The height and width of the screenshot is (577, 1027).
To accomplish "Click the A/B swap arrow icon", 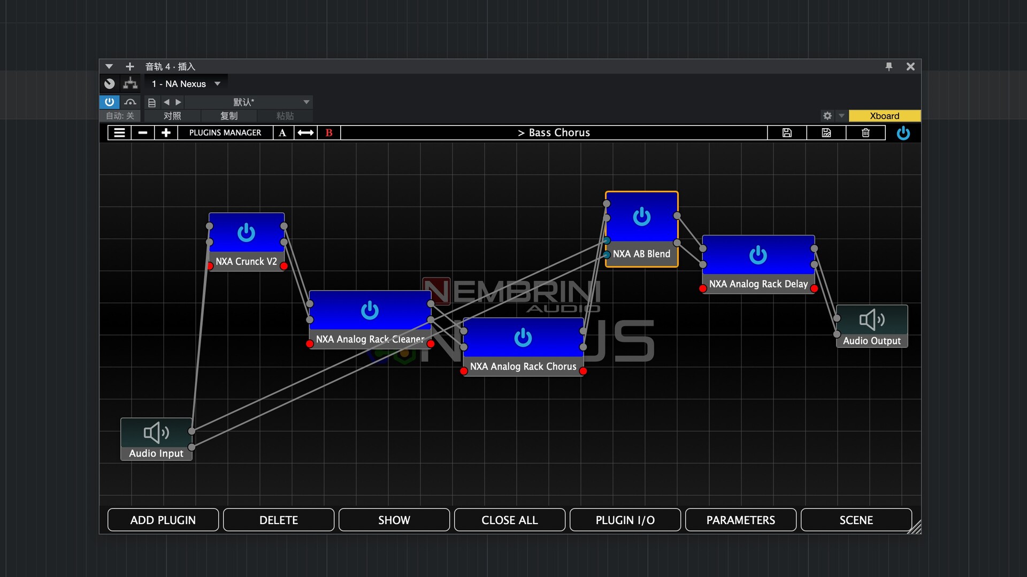I will (305, 133).
